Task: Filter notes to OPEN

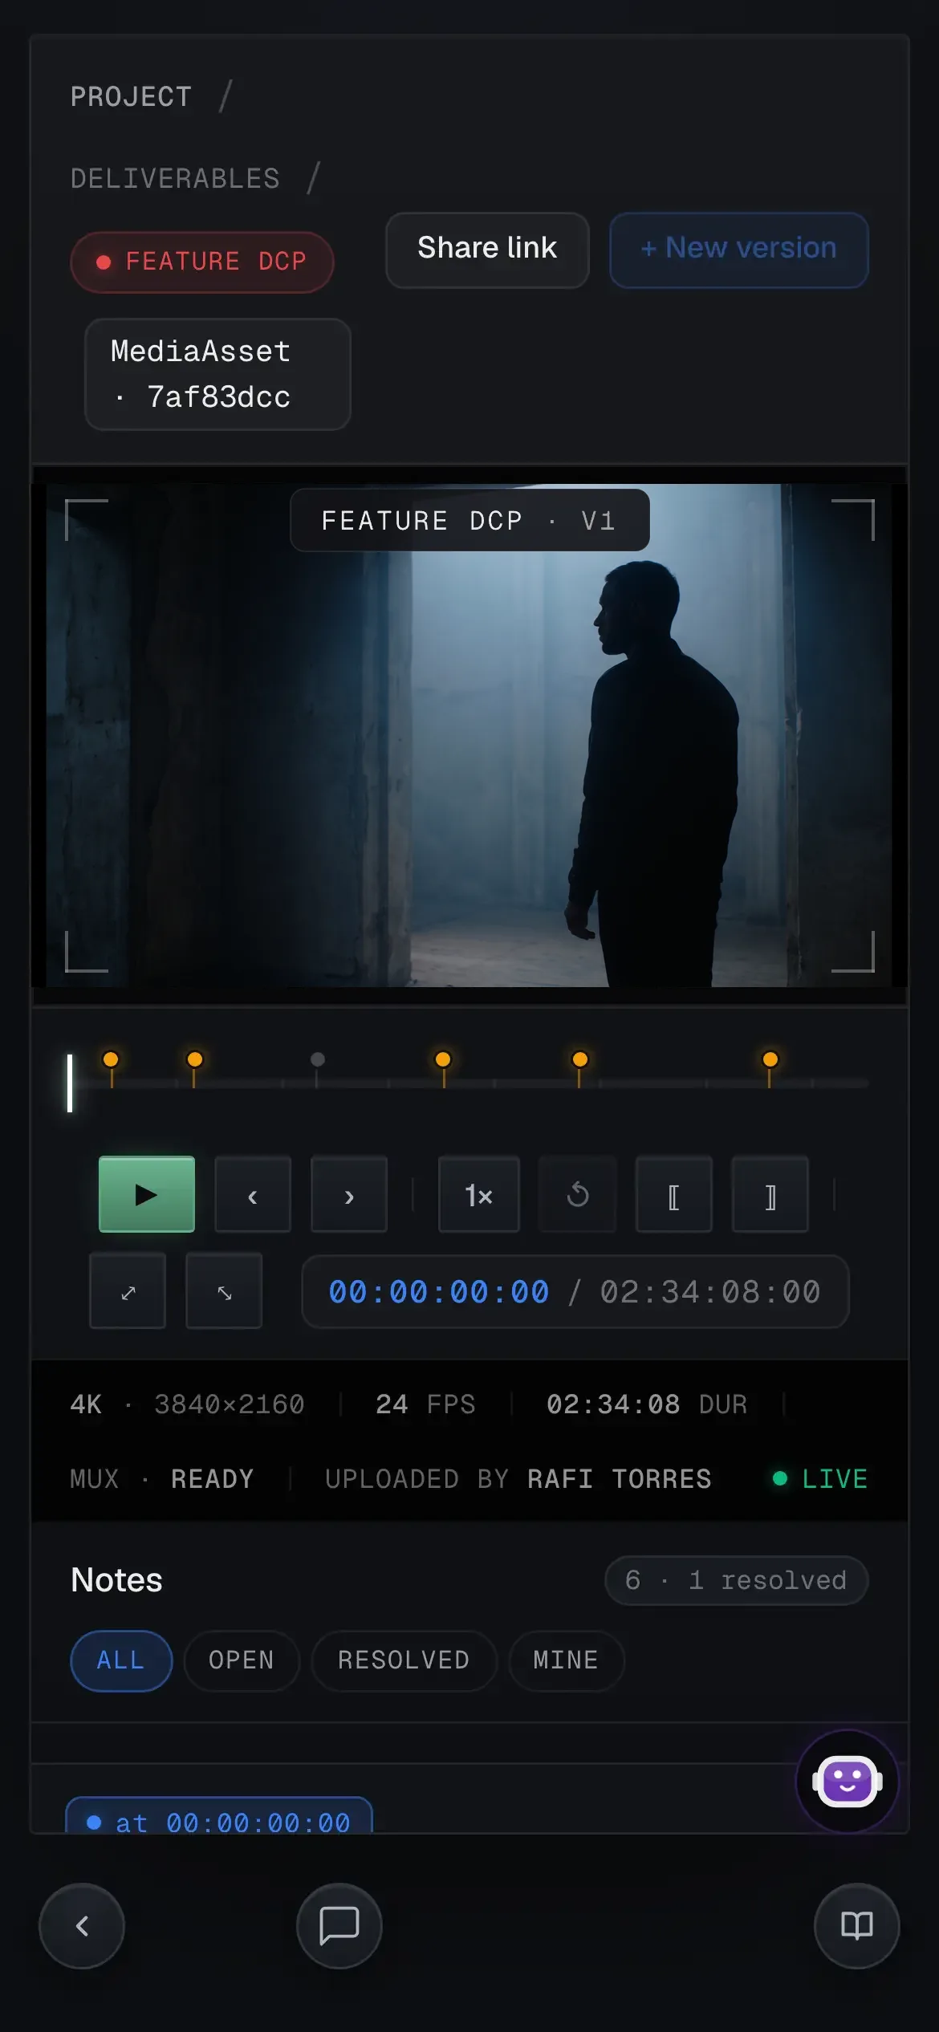Action: coord(242,1660)
